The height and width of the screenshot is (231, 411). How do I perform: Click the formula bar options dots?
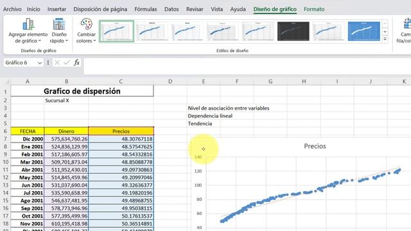point(48,63)
